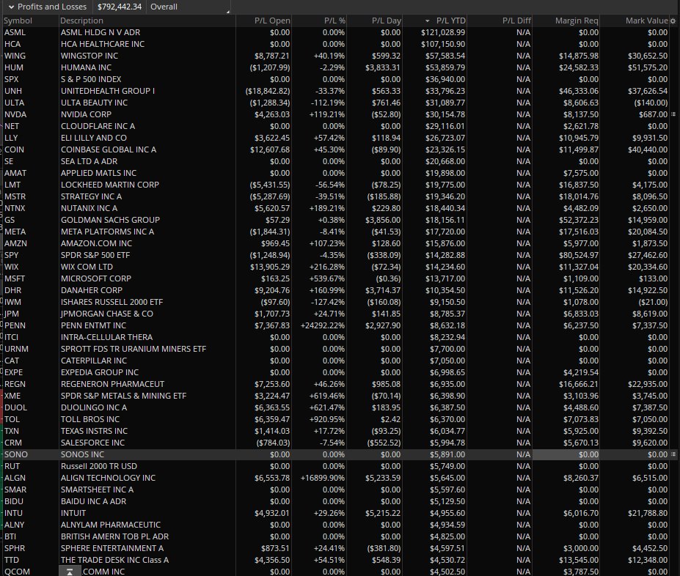Select COINBASE GLOBAL INC A

coord(109,149)
